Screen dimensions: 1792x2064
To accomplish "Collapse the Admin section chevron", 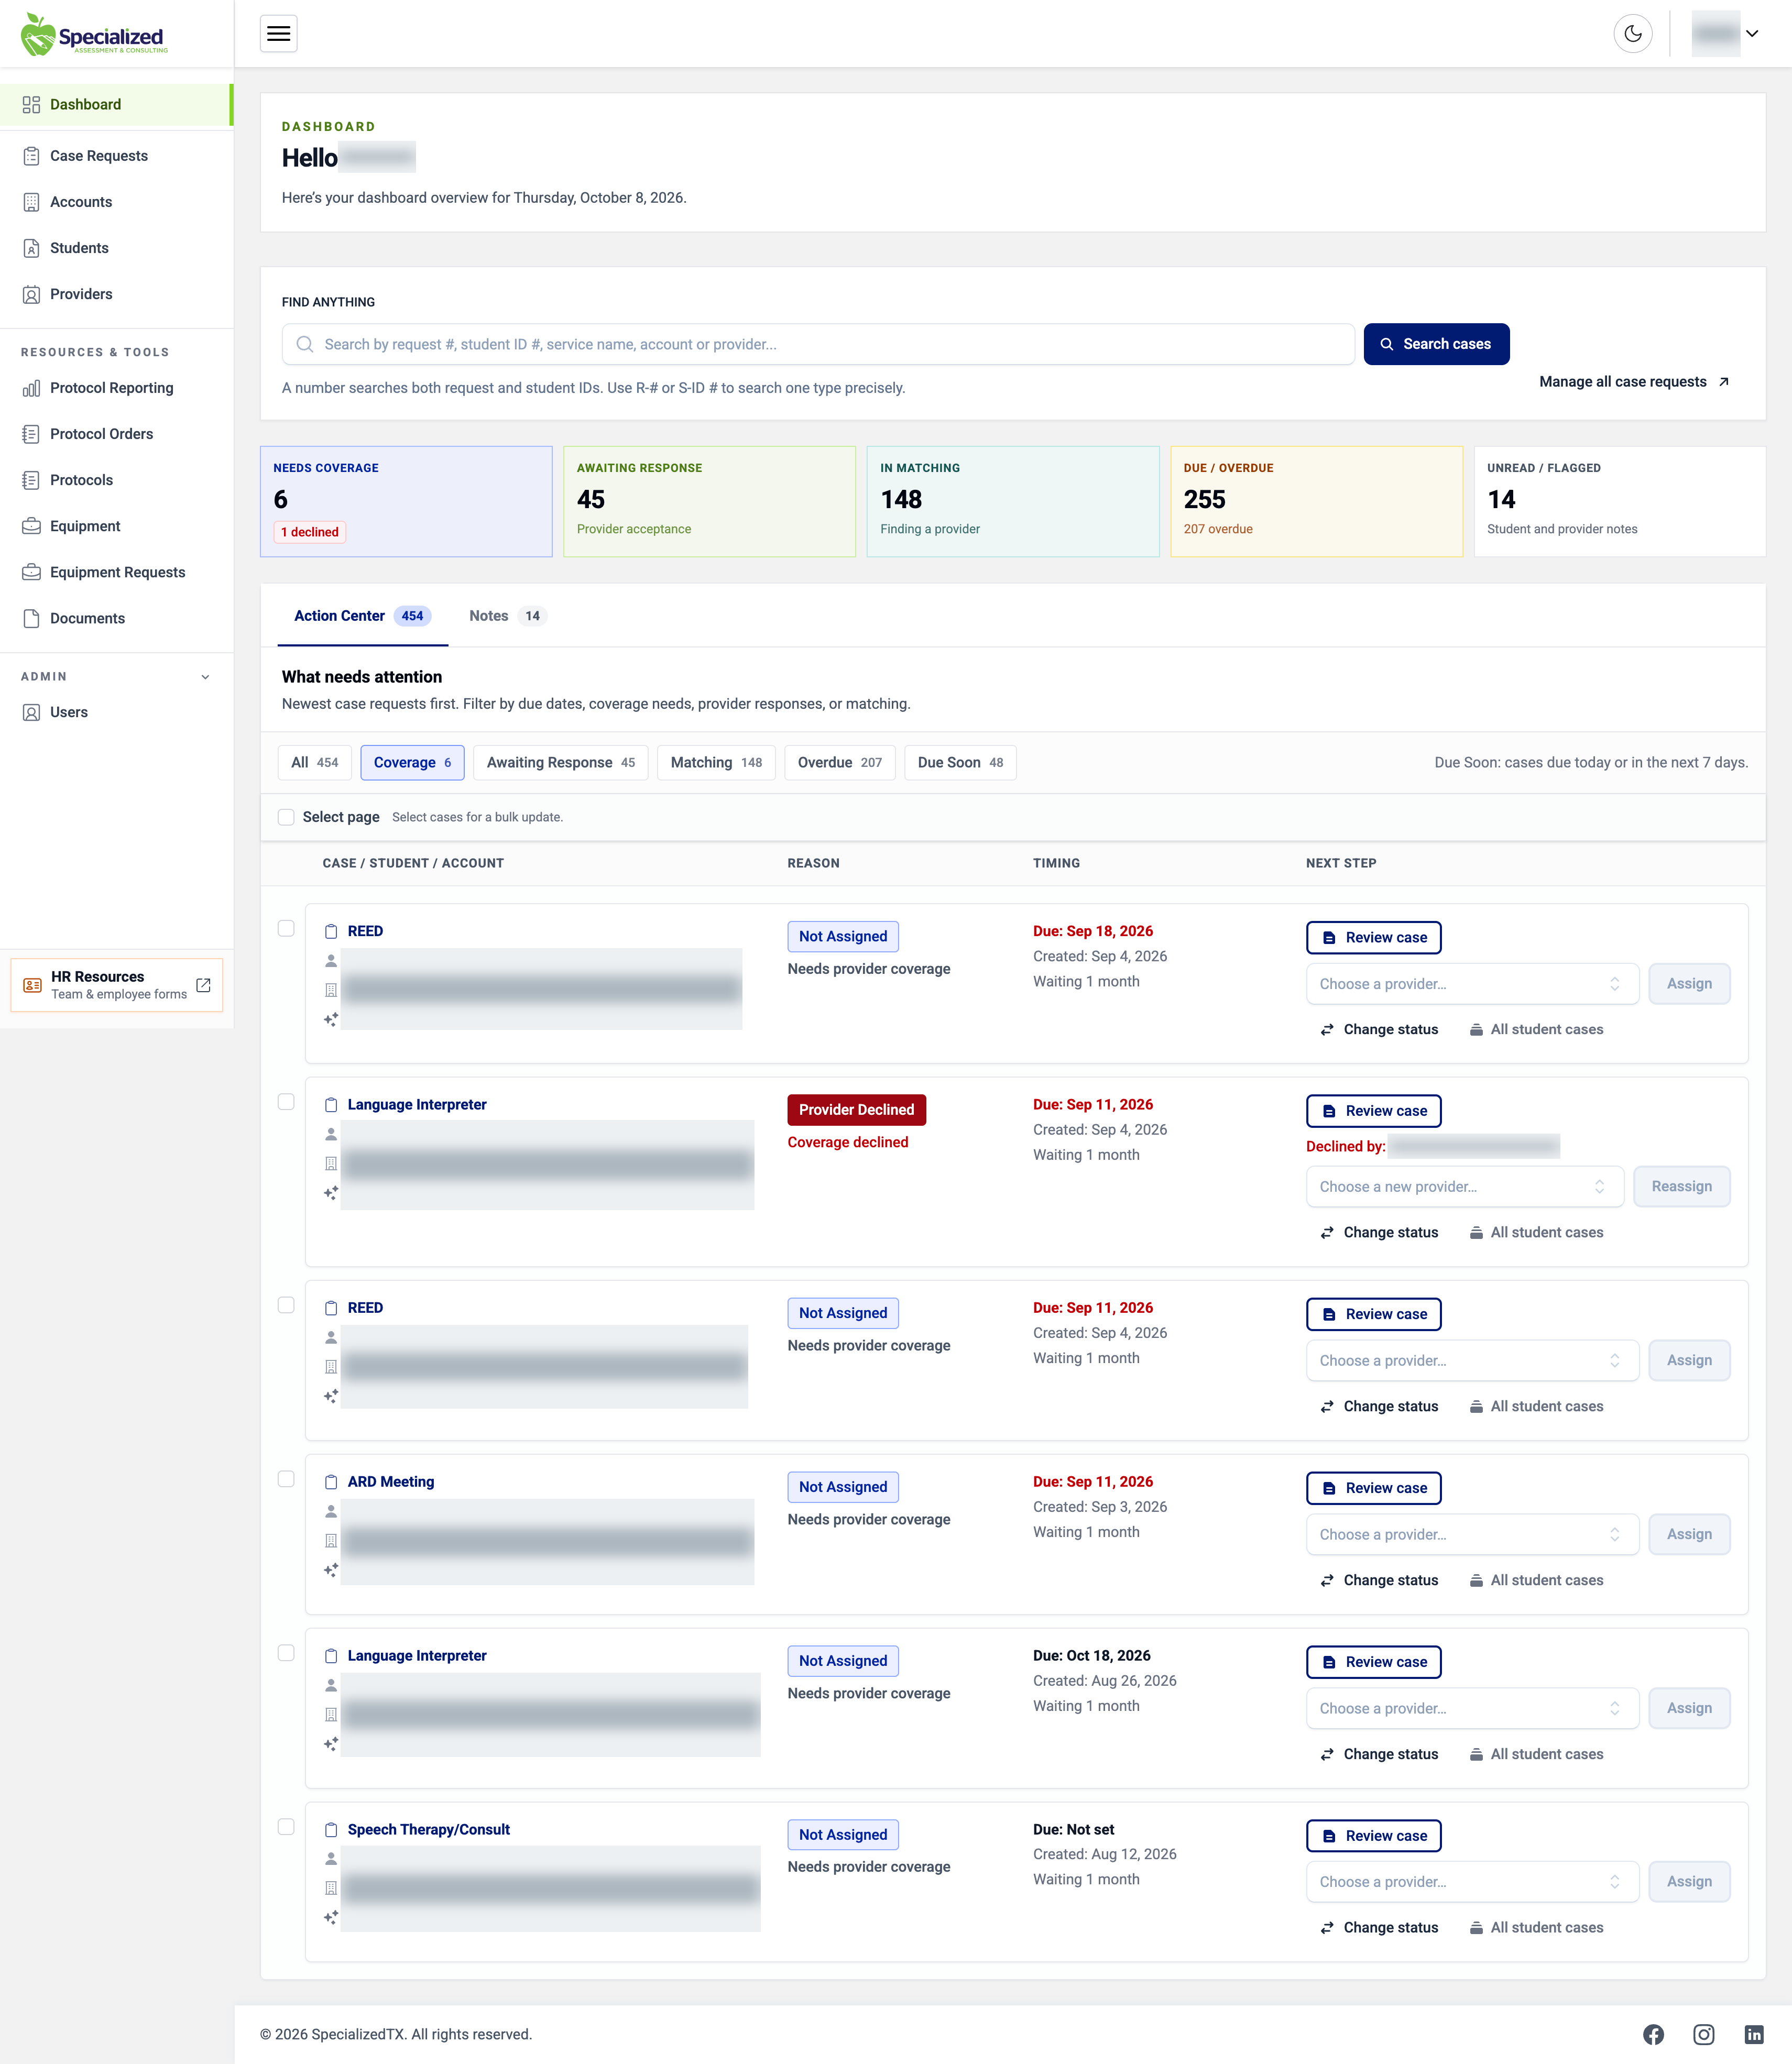I will tap(205, 677).
